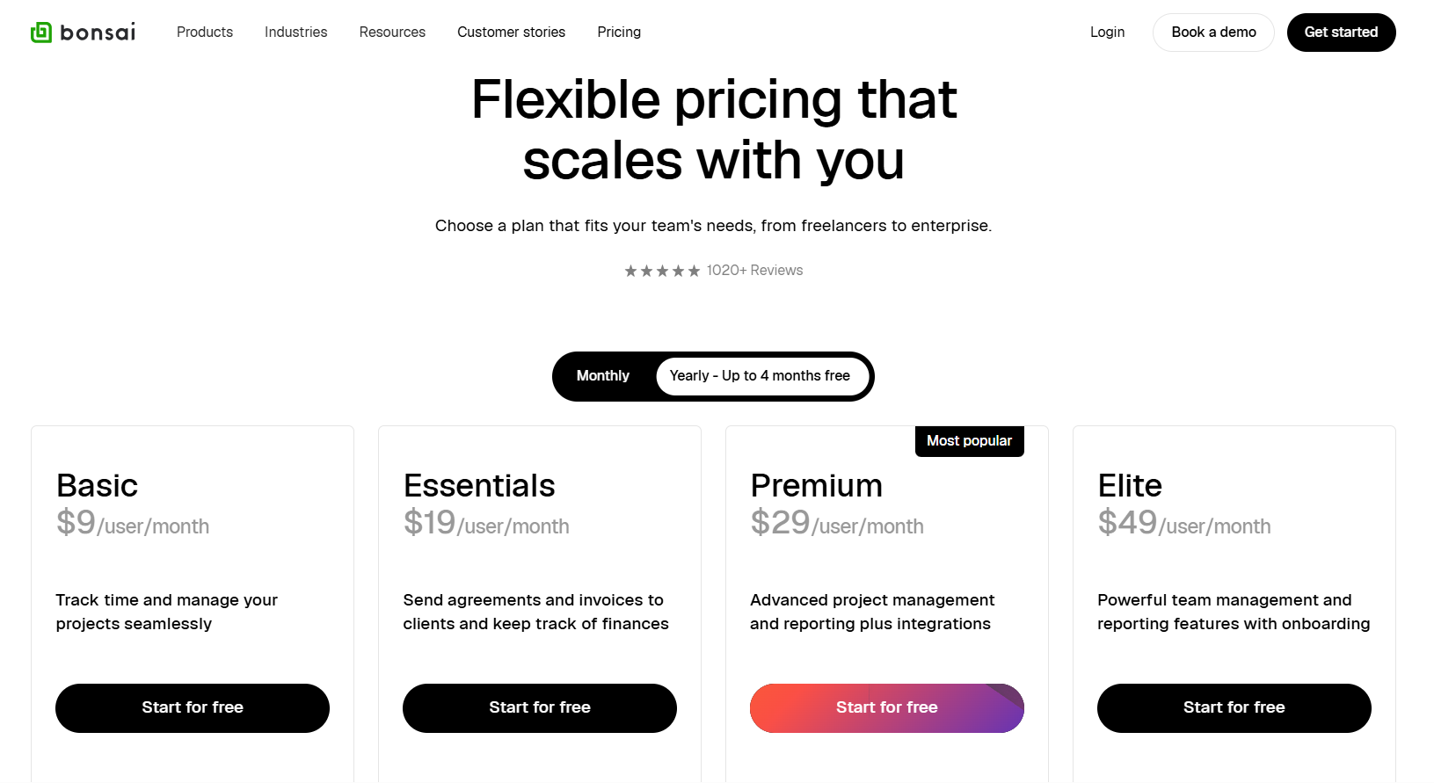The image size is (1434, 783).
Task: Click the five-star rating icons
Action: (662, 271)
